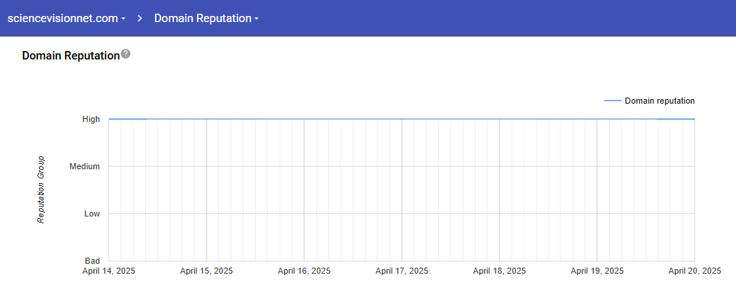
Task: Select the April 18, 2025 date label
Action: pos(499,271)
